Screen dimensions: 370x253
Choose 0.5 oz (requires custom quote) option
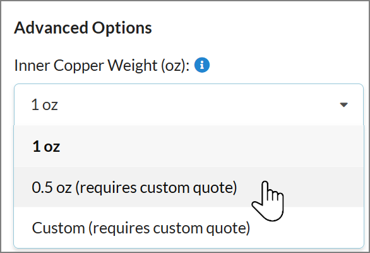point(189,187)
